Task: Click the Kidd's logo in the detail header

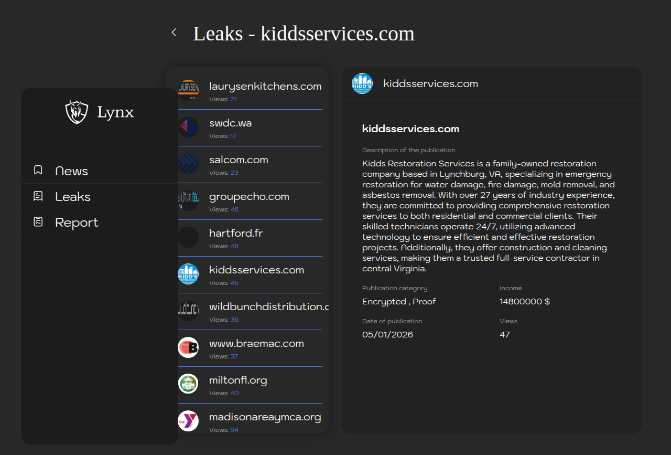Action: [x=362, y=83]
